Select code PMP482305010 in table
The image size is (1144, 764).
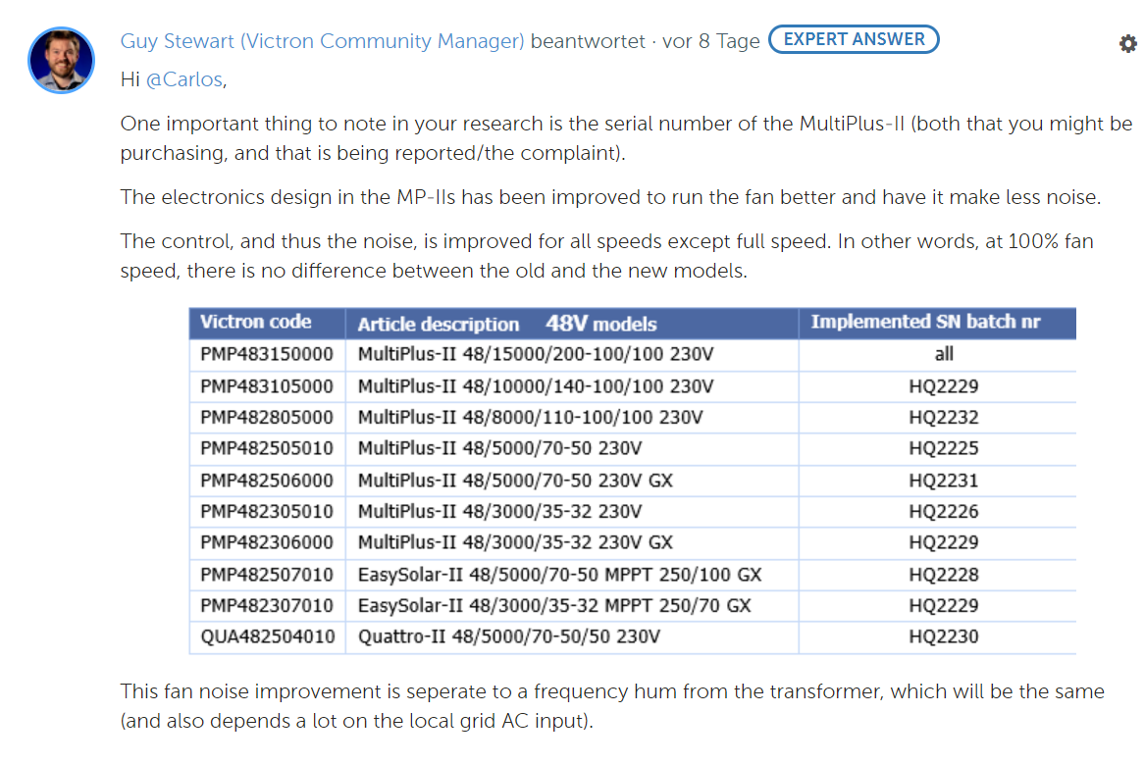tap(267, 512)
